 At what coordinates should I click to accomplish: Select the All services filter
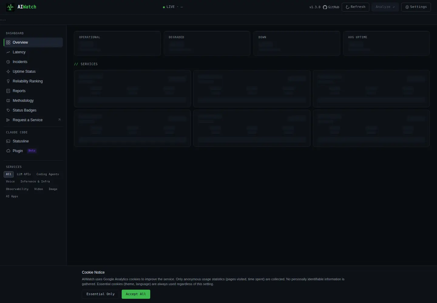[x=8, y=174]
